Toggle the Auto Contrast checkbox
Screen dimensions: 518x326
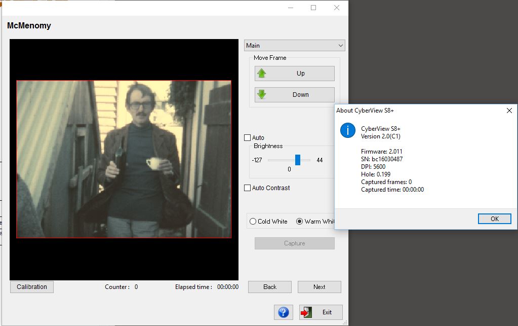(x=248, y=188)
